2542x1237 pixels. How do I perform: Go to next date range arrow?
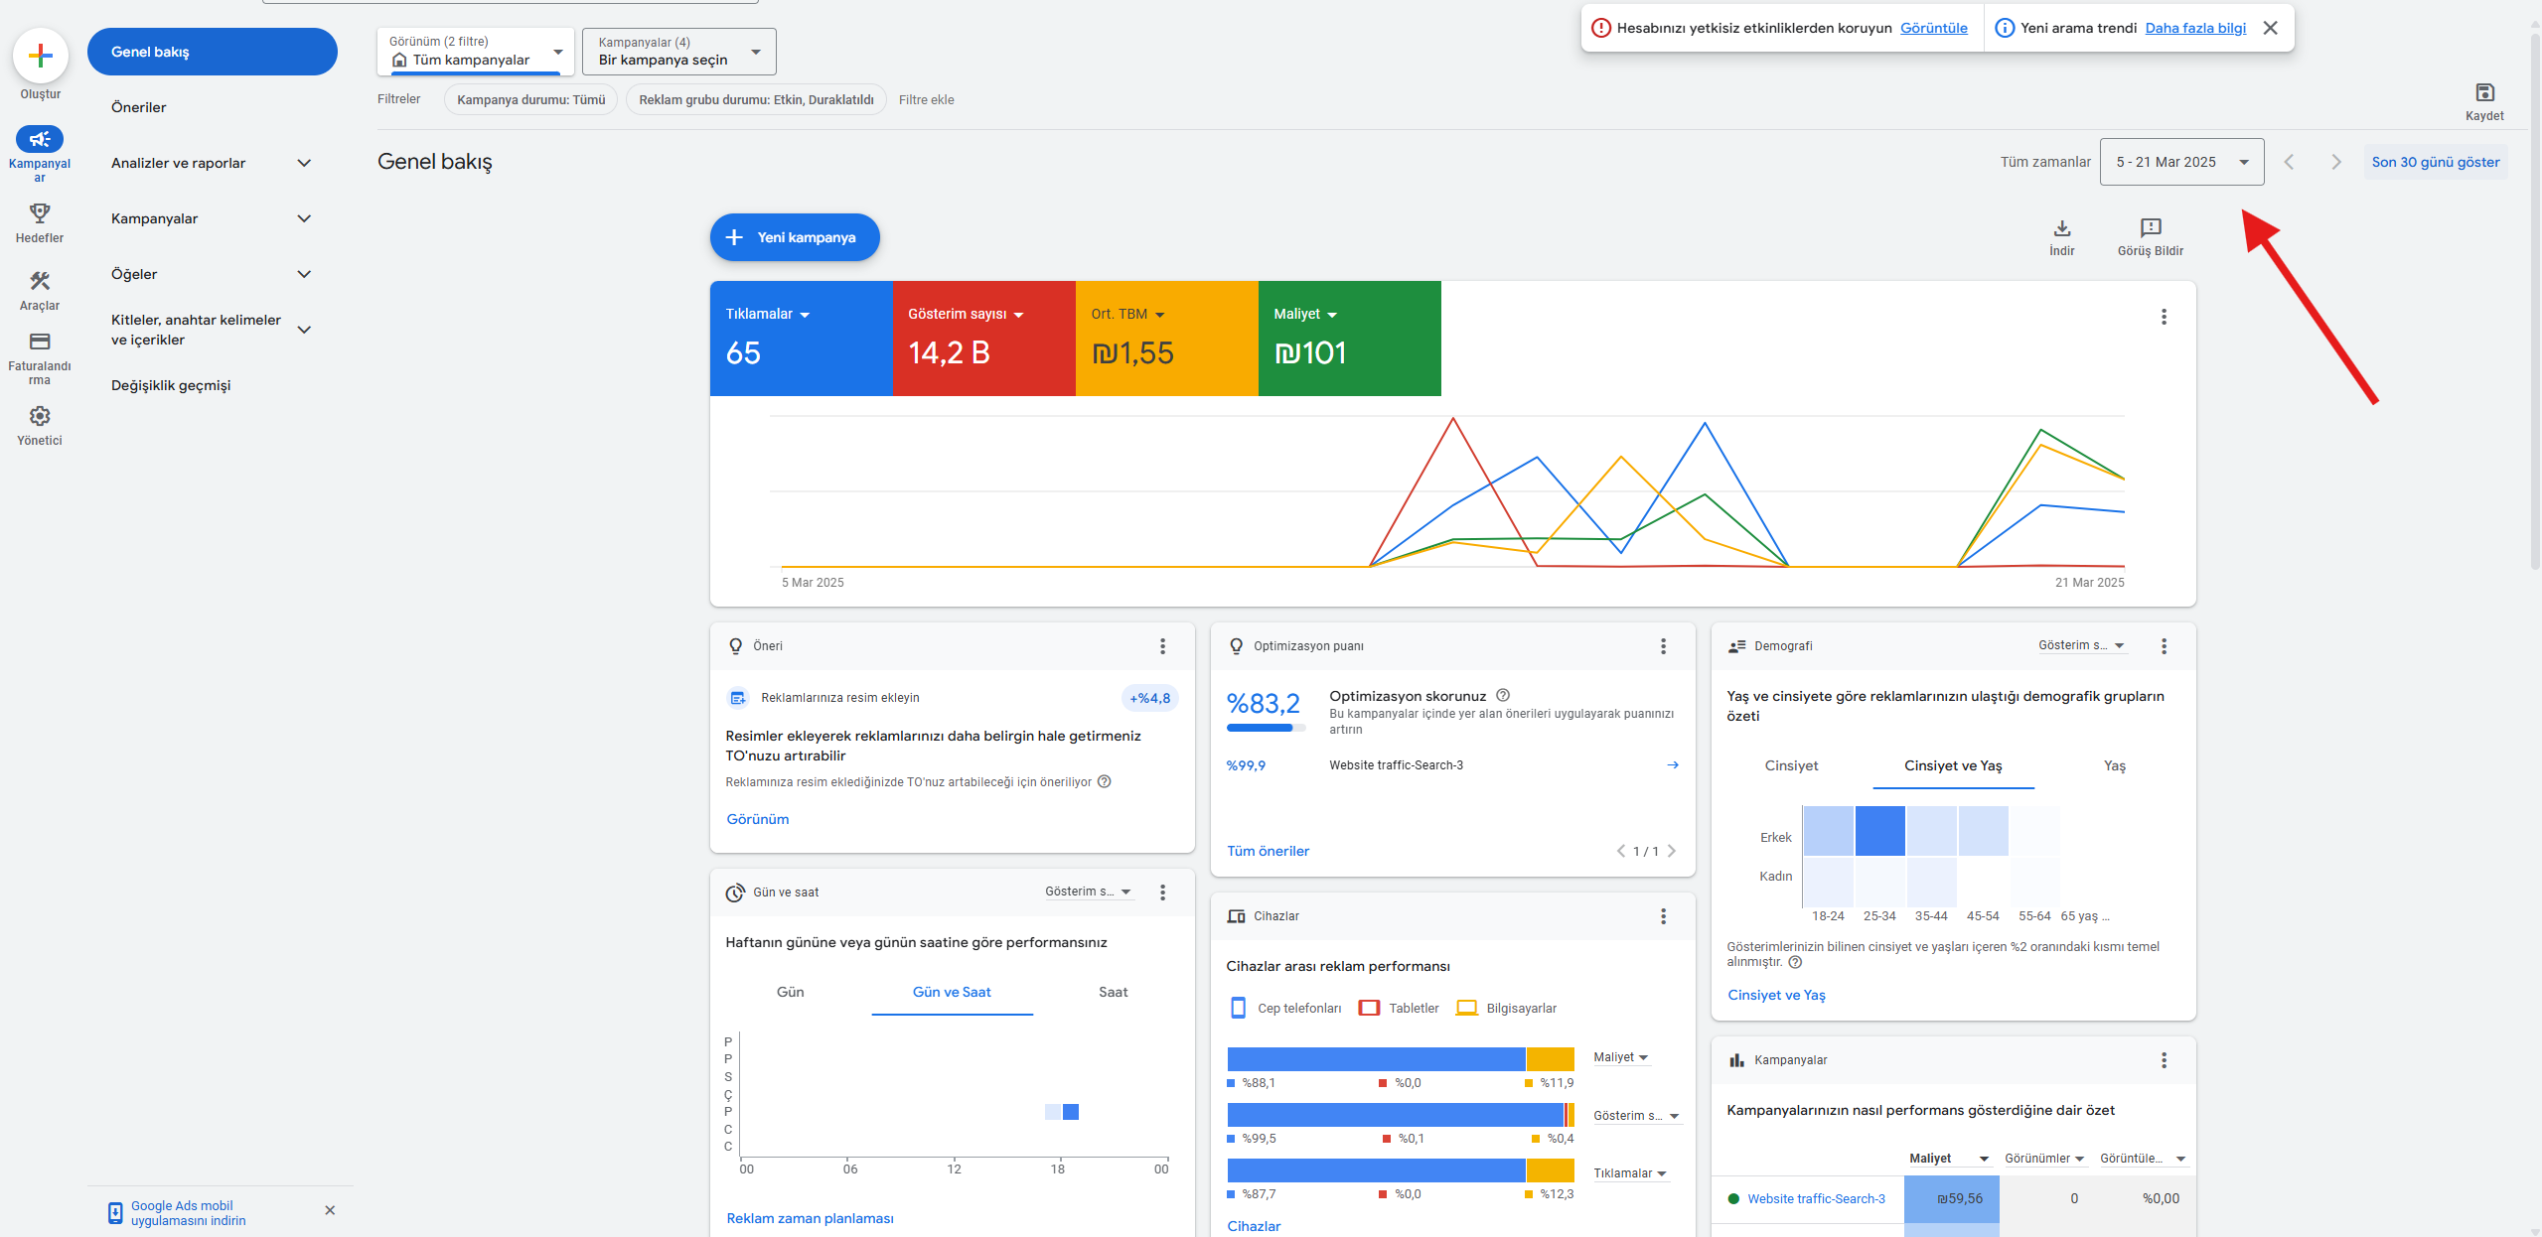[2336, 162]
